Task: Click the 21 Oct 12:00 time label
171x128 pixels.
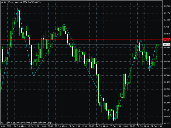Action: (x=74, y=126)
